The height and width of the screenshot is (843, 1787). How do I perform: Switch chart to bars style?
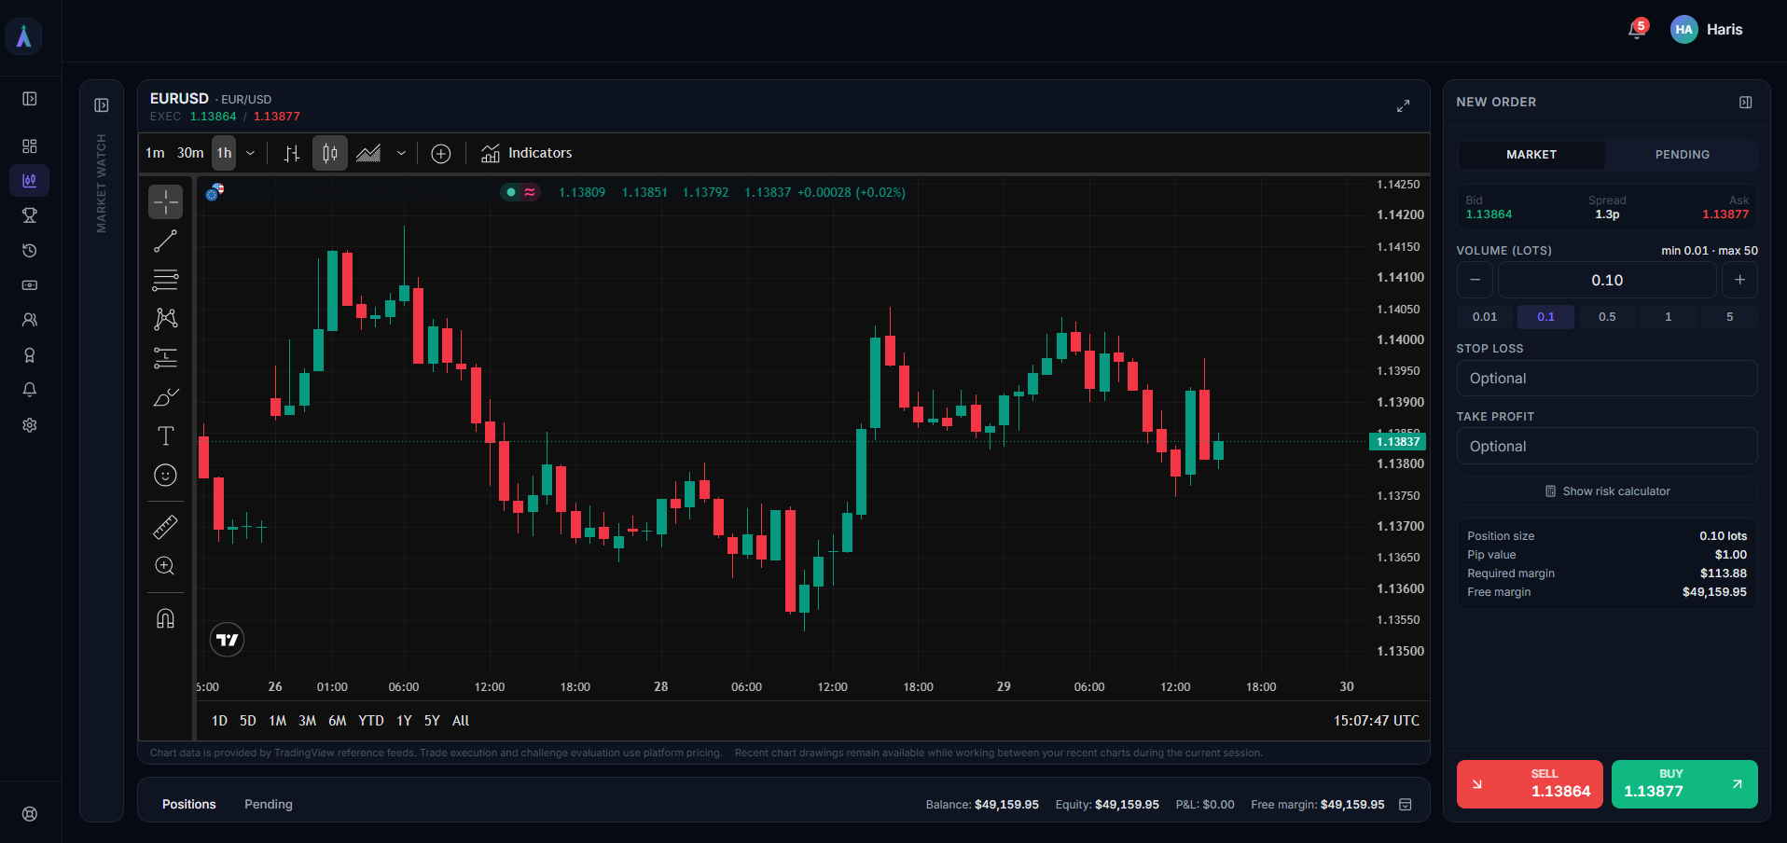292,153
